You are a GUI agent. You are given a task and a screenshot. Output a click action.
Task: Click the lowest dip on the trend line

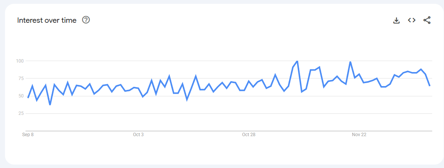[50, 105]
